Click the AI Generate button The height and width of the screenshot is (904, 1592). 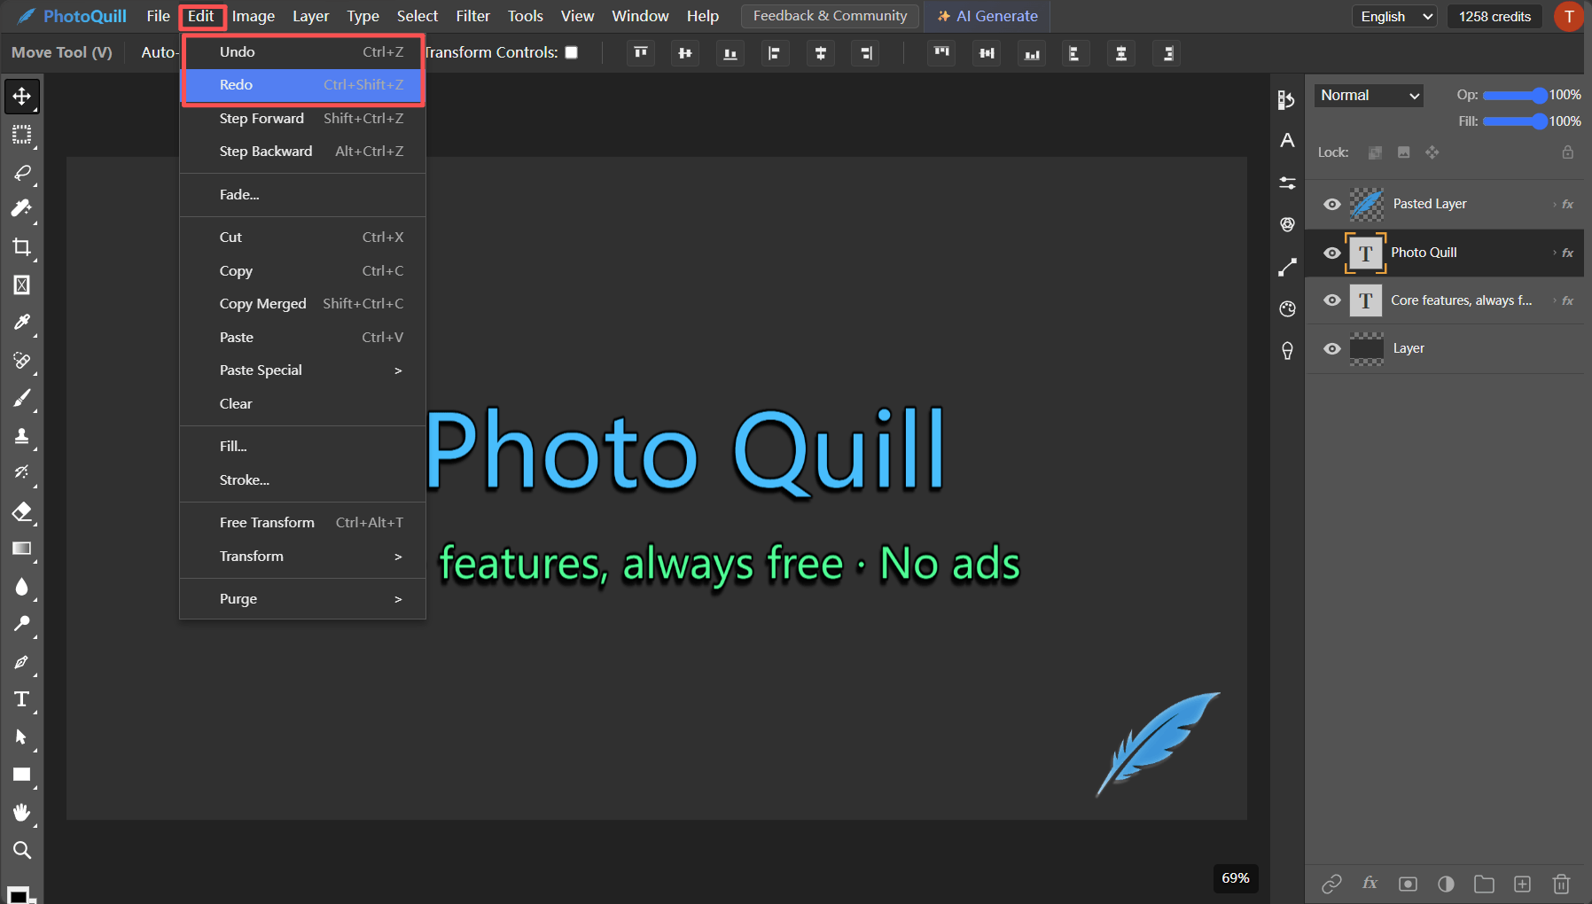coord(987,16)
